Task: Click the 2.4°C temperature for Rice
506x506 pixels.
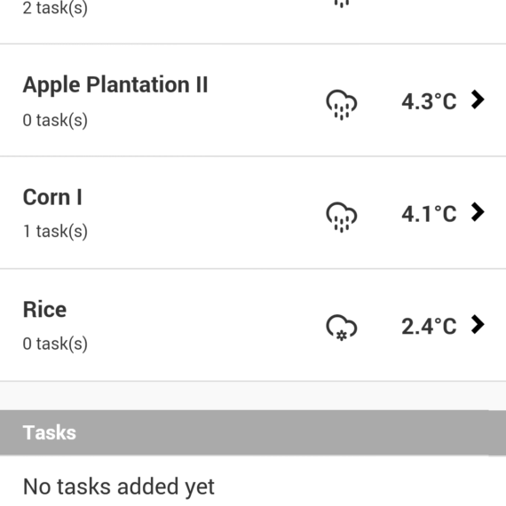Action: 429,327
